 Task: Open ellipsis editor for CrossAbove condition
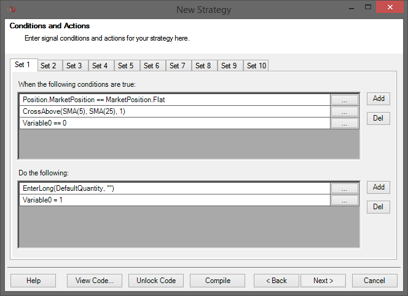(344, 111)
